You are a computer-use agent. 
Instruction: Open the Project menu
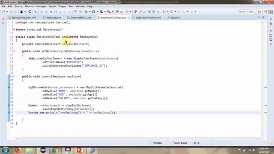[62, 6]
